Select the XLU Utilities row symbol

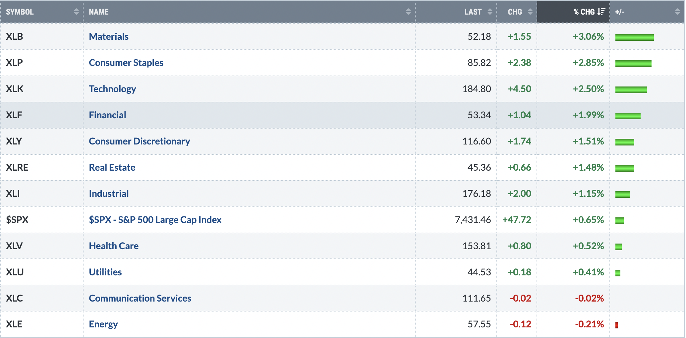click(x=15, y=272)
